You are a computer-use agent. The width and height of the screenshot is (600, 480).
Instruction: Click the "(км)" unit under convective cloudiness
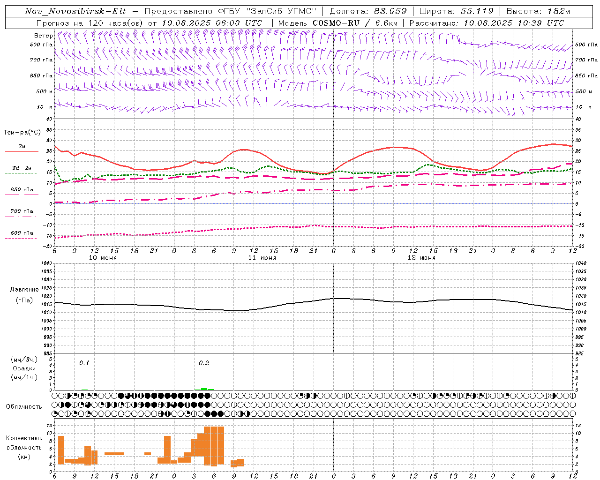(24, 457)
